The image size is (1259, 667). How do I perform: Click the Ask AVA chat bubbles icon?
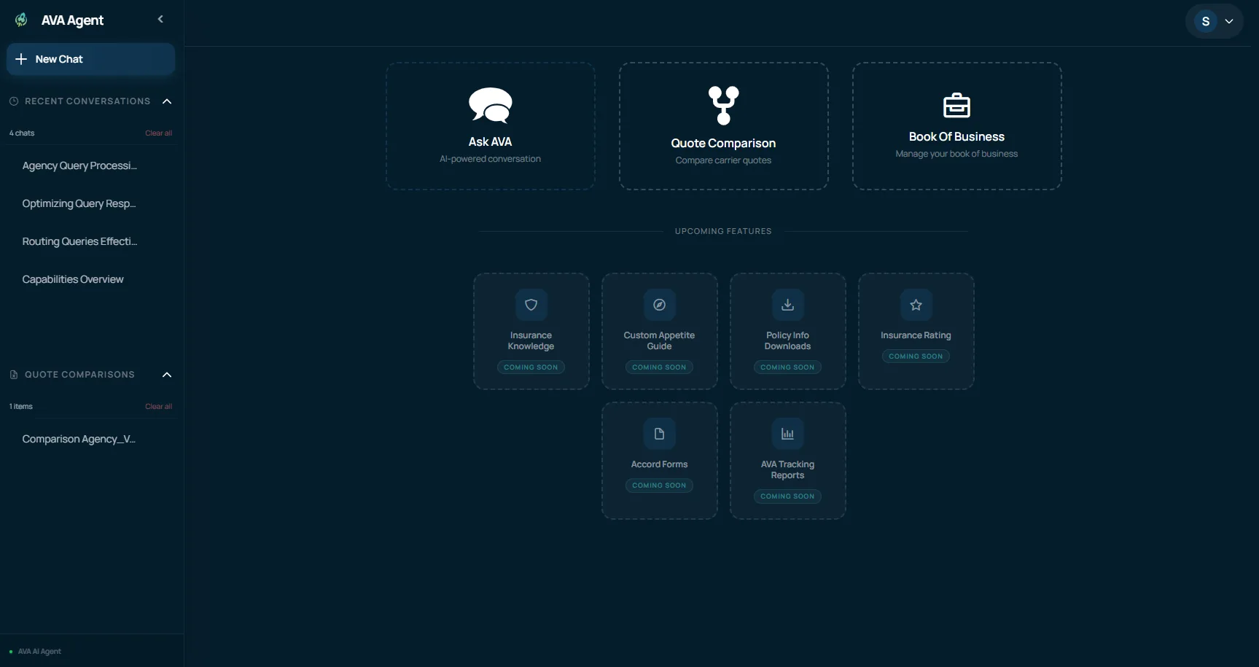tap(491, 105)
